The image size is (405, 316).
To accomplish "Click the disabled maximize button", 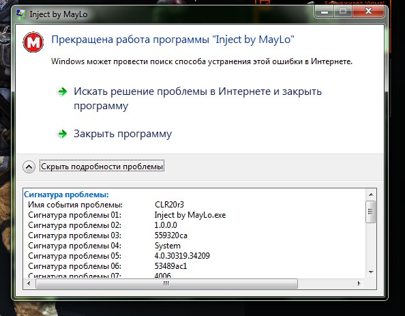I will [x=343, y=12].
